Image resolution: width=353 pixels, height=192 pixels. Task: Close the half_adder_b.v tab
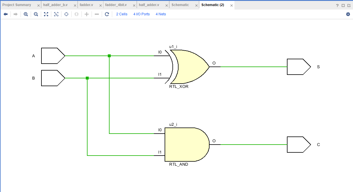point(75,5)
